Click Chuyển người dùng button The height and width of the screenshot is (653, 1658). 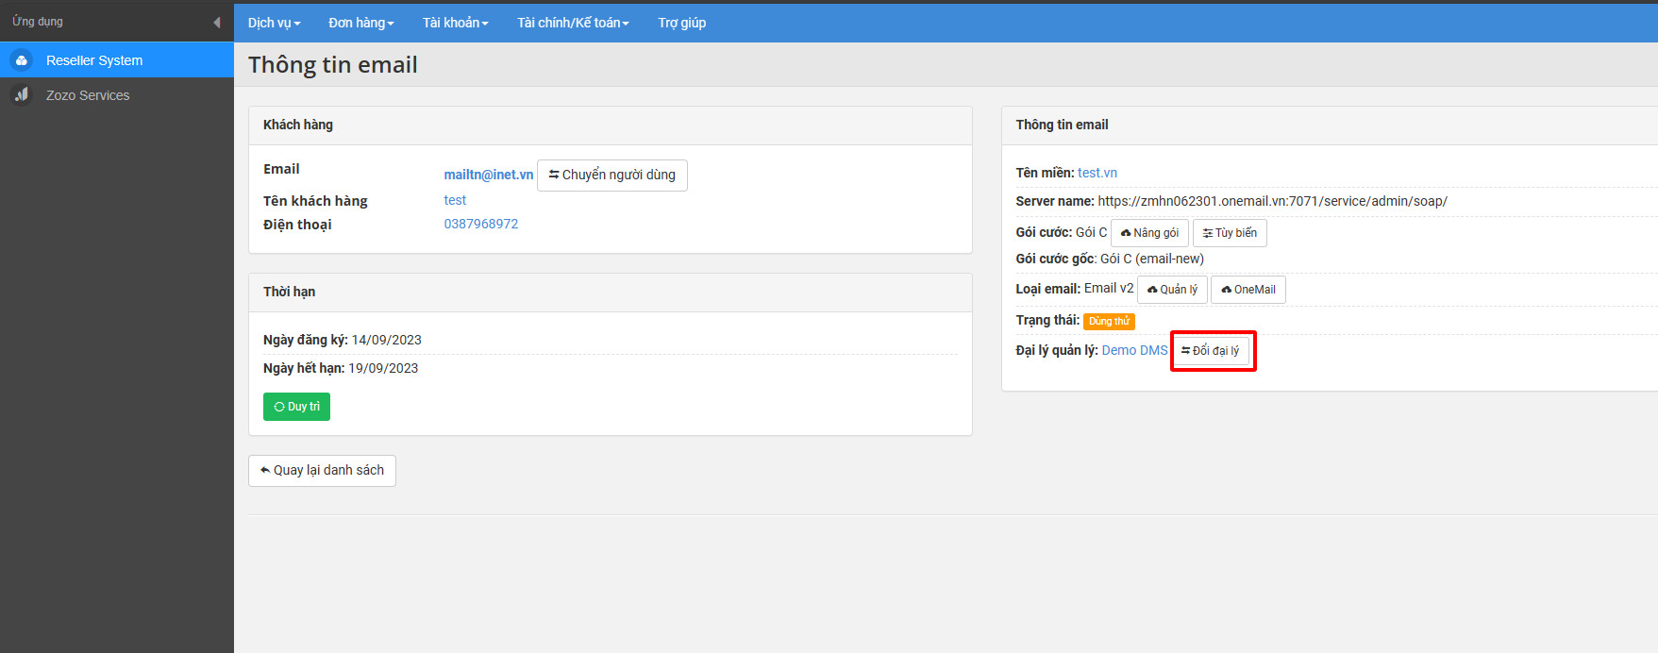click(612, 176)
